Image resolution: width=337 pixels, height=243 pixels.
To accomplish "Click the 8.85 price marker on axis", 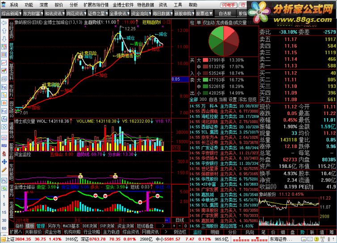I will click(x=180, y=79).
